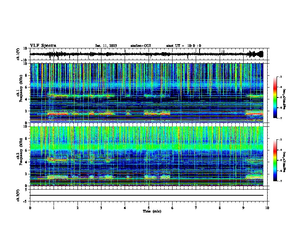The width and height of the screenshot is (301, 233).
Task: Click the ch.1 spectrogram color scale bar
Action: 275,97
